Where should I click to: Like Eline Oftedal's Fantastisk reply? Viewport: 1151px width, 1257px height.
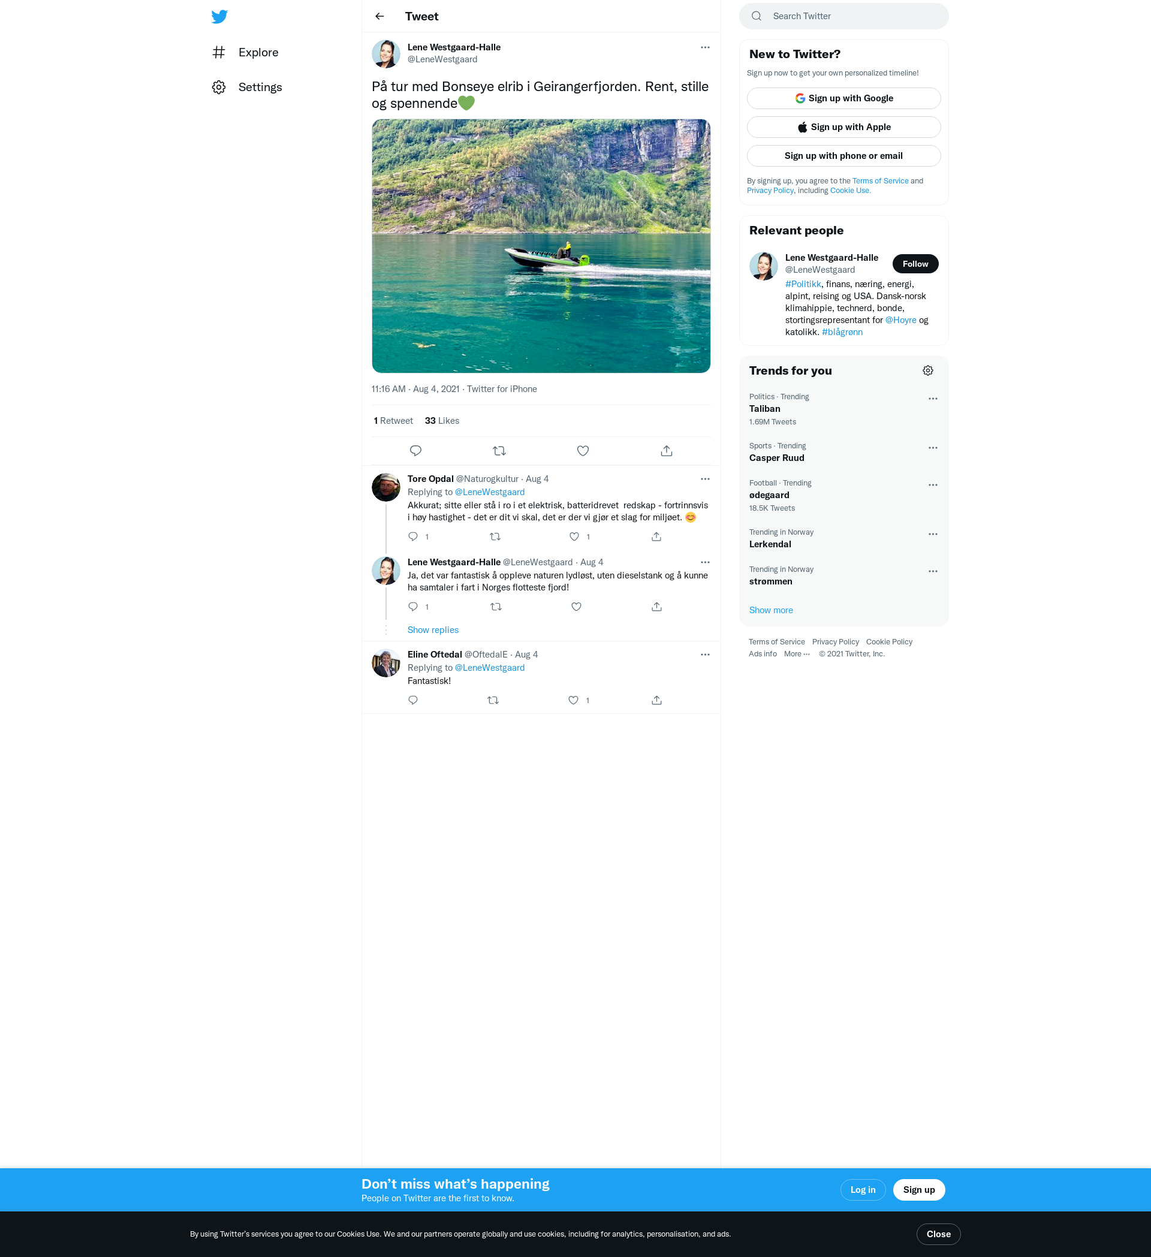(x=573, y=700)
